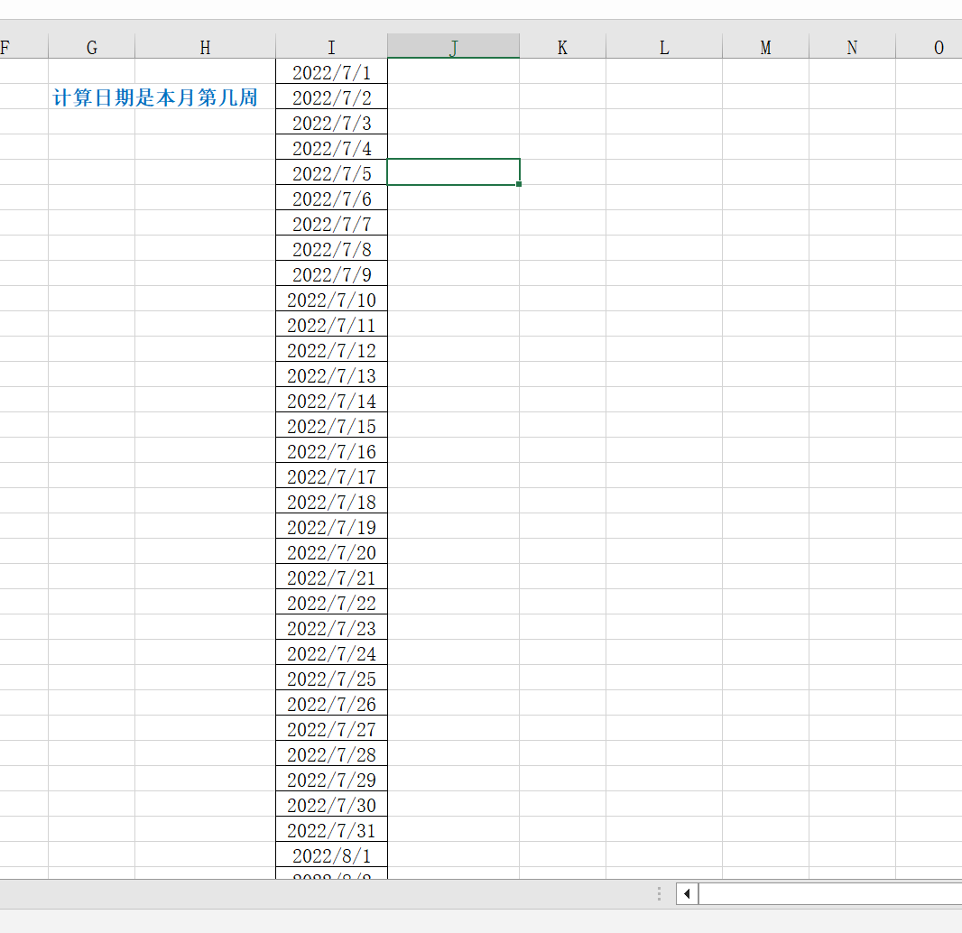
Task: Select column K header
Action: pos(562,47)
